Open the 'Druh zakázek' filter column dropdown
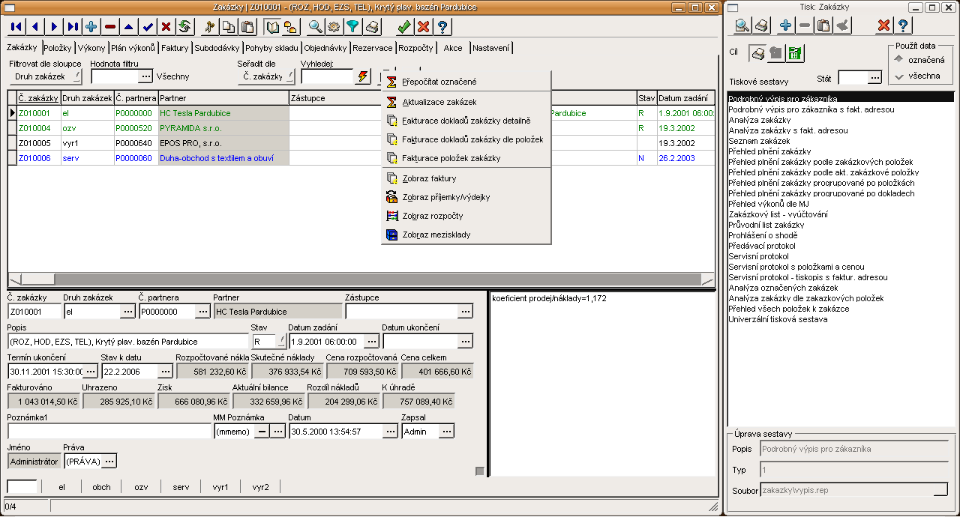Image resolution: width=960 pixels, height=517 pixels. pos(45,76)
